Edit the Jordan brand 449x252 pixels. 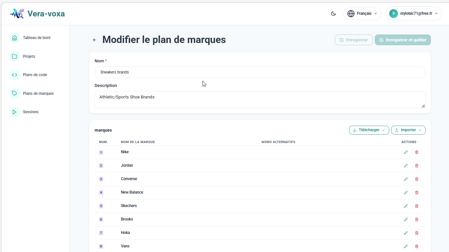pos(406,166)
